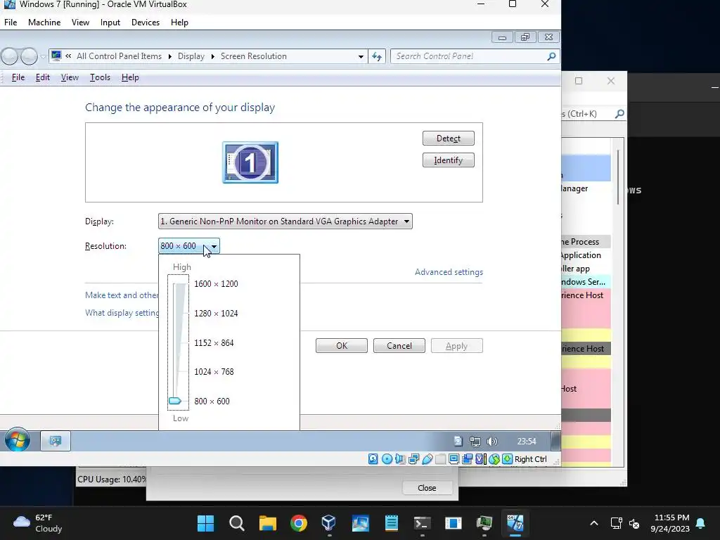The image size is (720, 540).
Task: Open VirtualBox Manager from host taskbar
Action: [329, 523]
